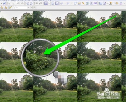Open the stamp tool
Viewport: 126px width, 102px height.
[111, 3]
